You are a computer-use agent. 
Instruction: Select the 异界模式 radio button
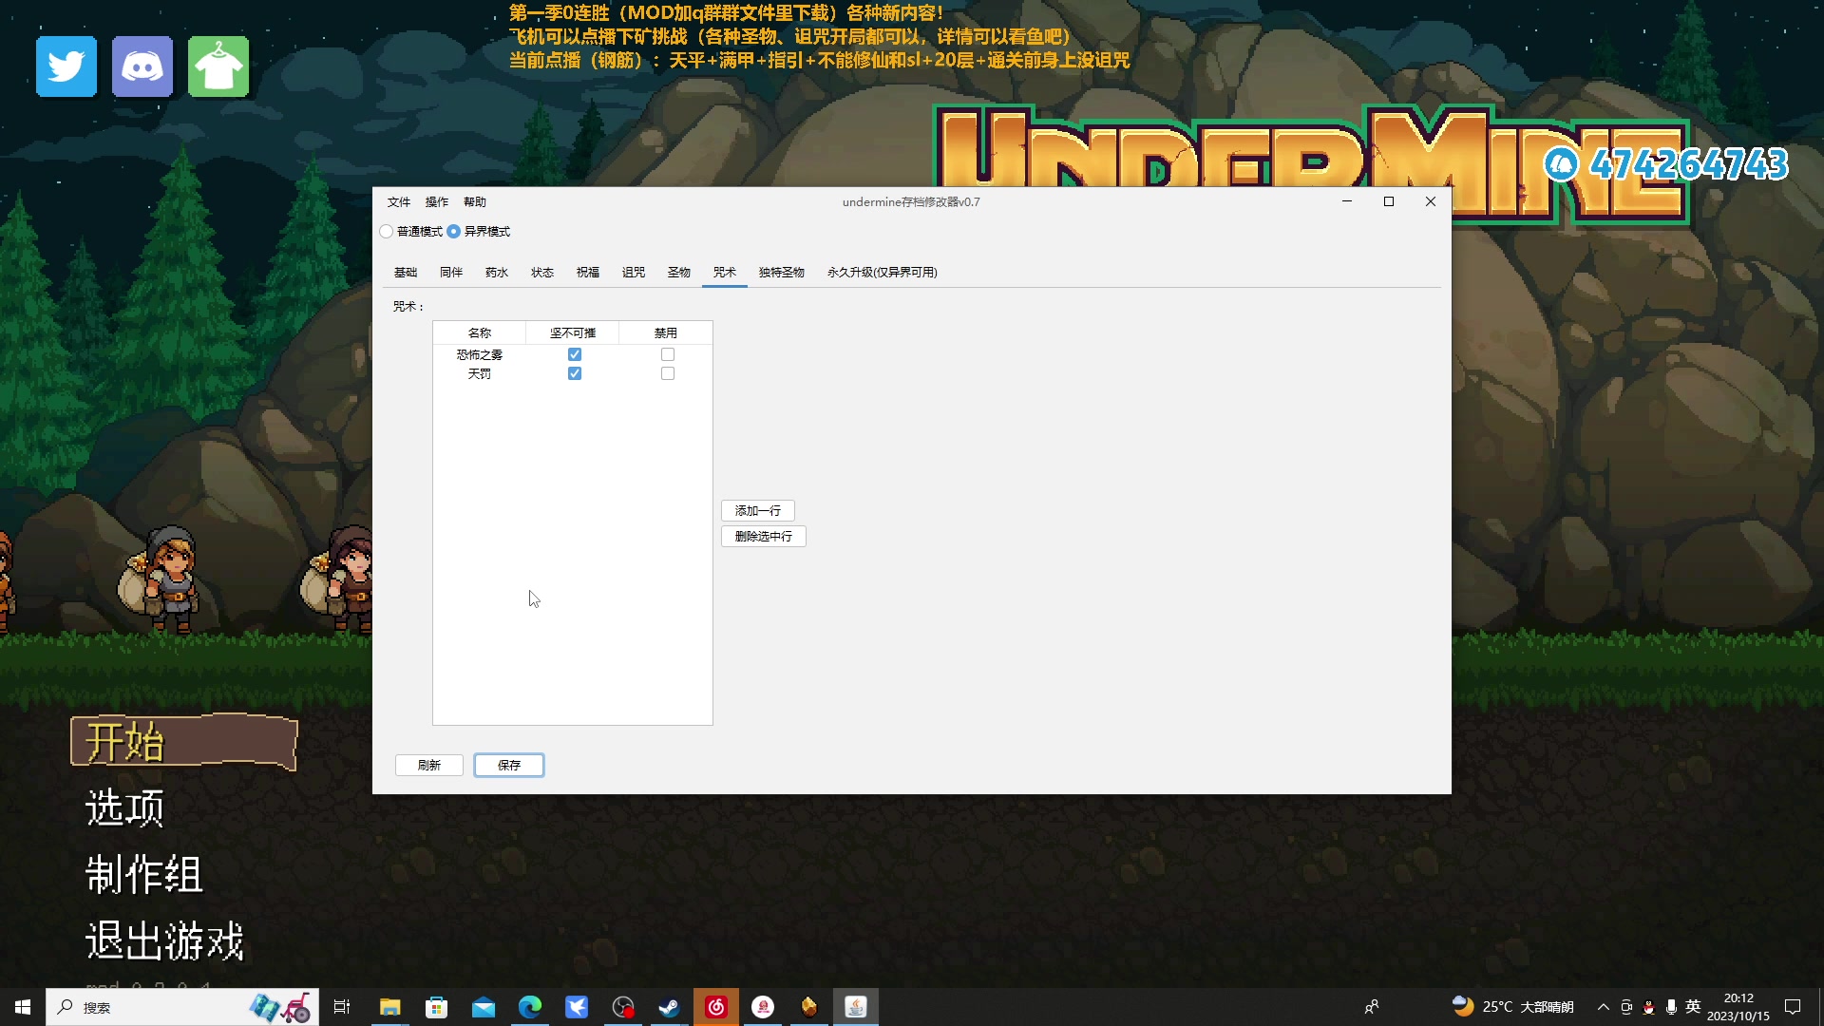(x=454, y=232)
